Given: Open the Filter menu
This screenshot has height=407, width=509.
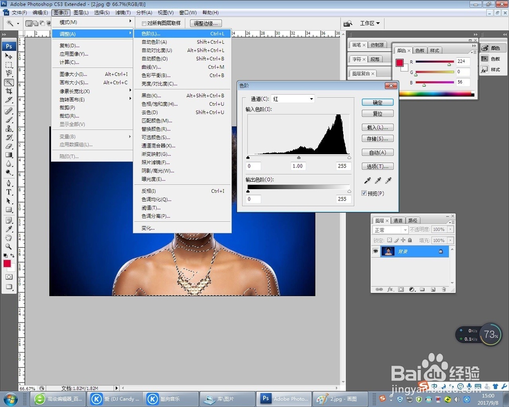Looking at the screenshot, I should 123,12.
